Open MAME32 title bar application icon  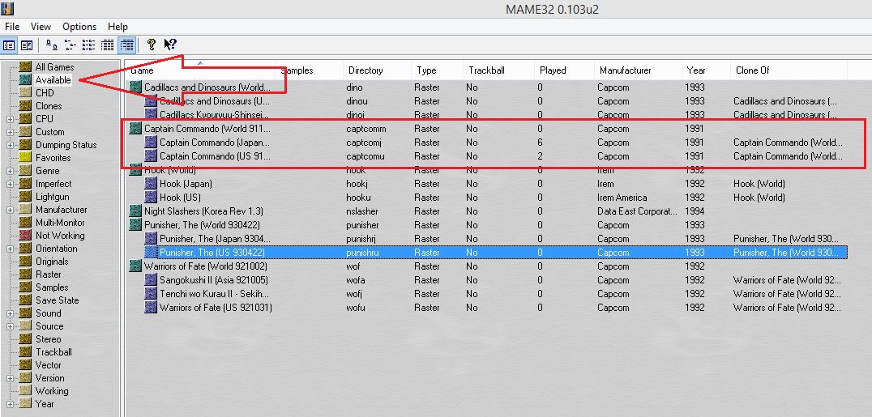[8, 8]
